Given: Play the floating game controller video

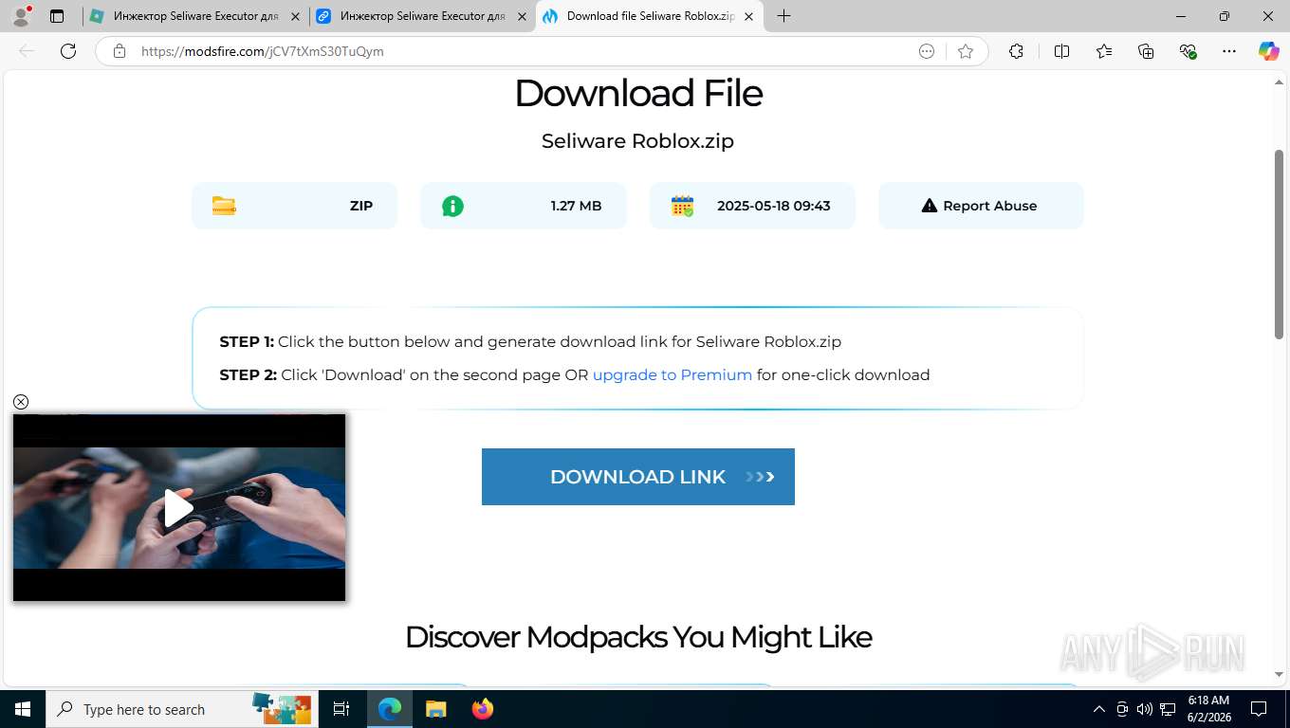Looking at the screenshot, I should (179, 508).
